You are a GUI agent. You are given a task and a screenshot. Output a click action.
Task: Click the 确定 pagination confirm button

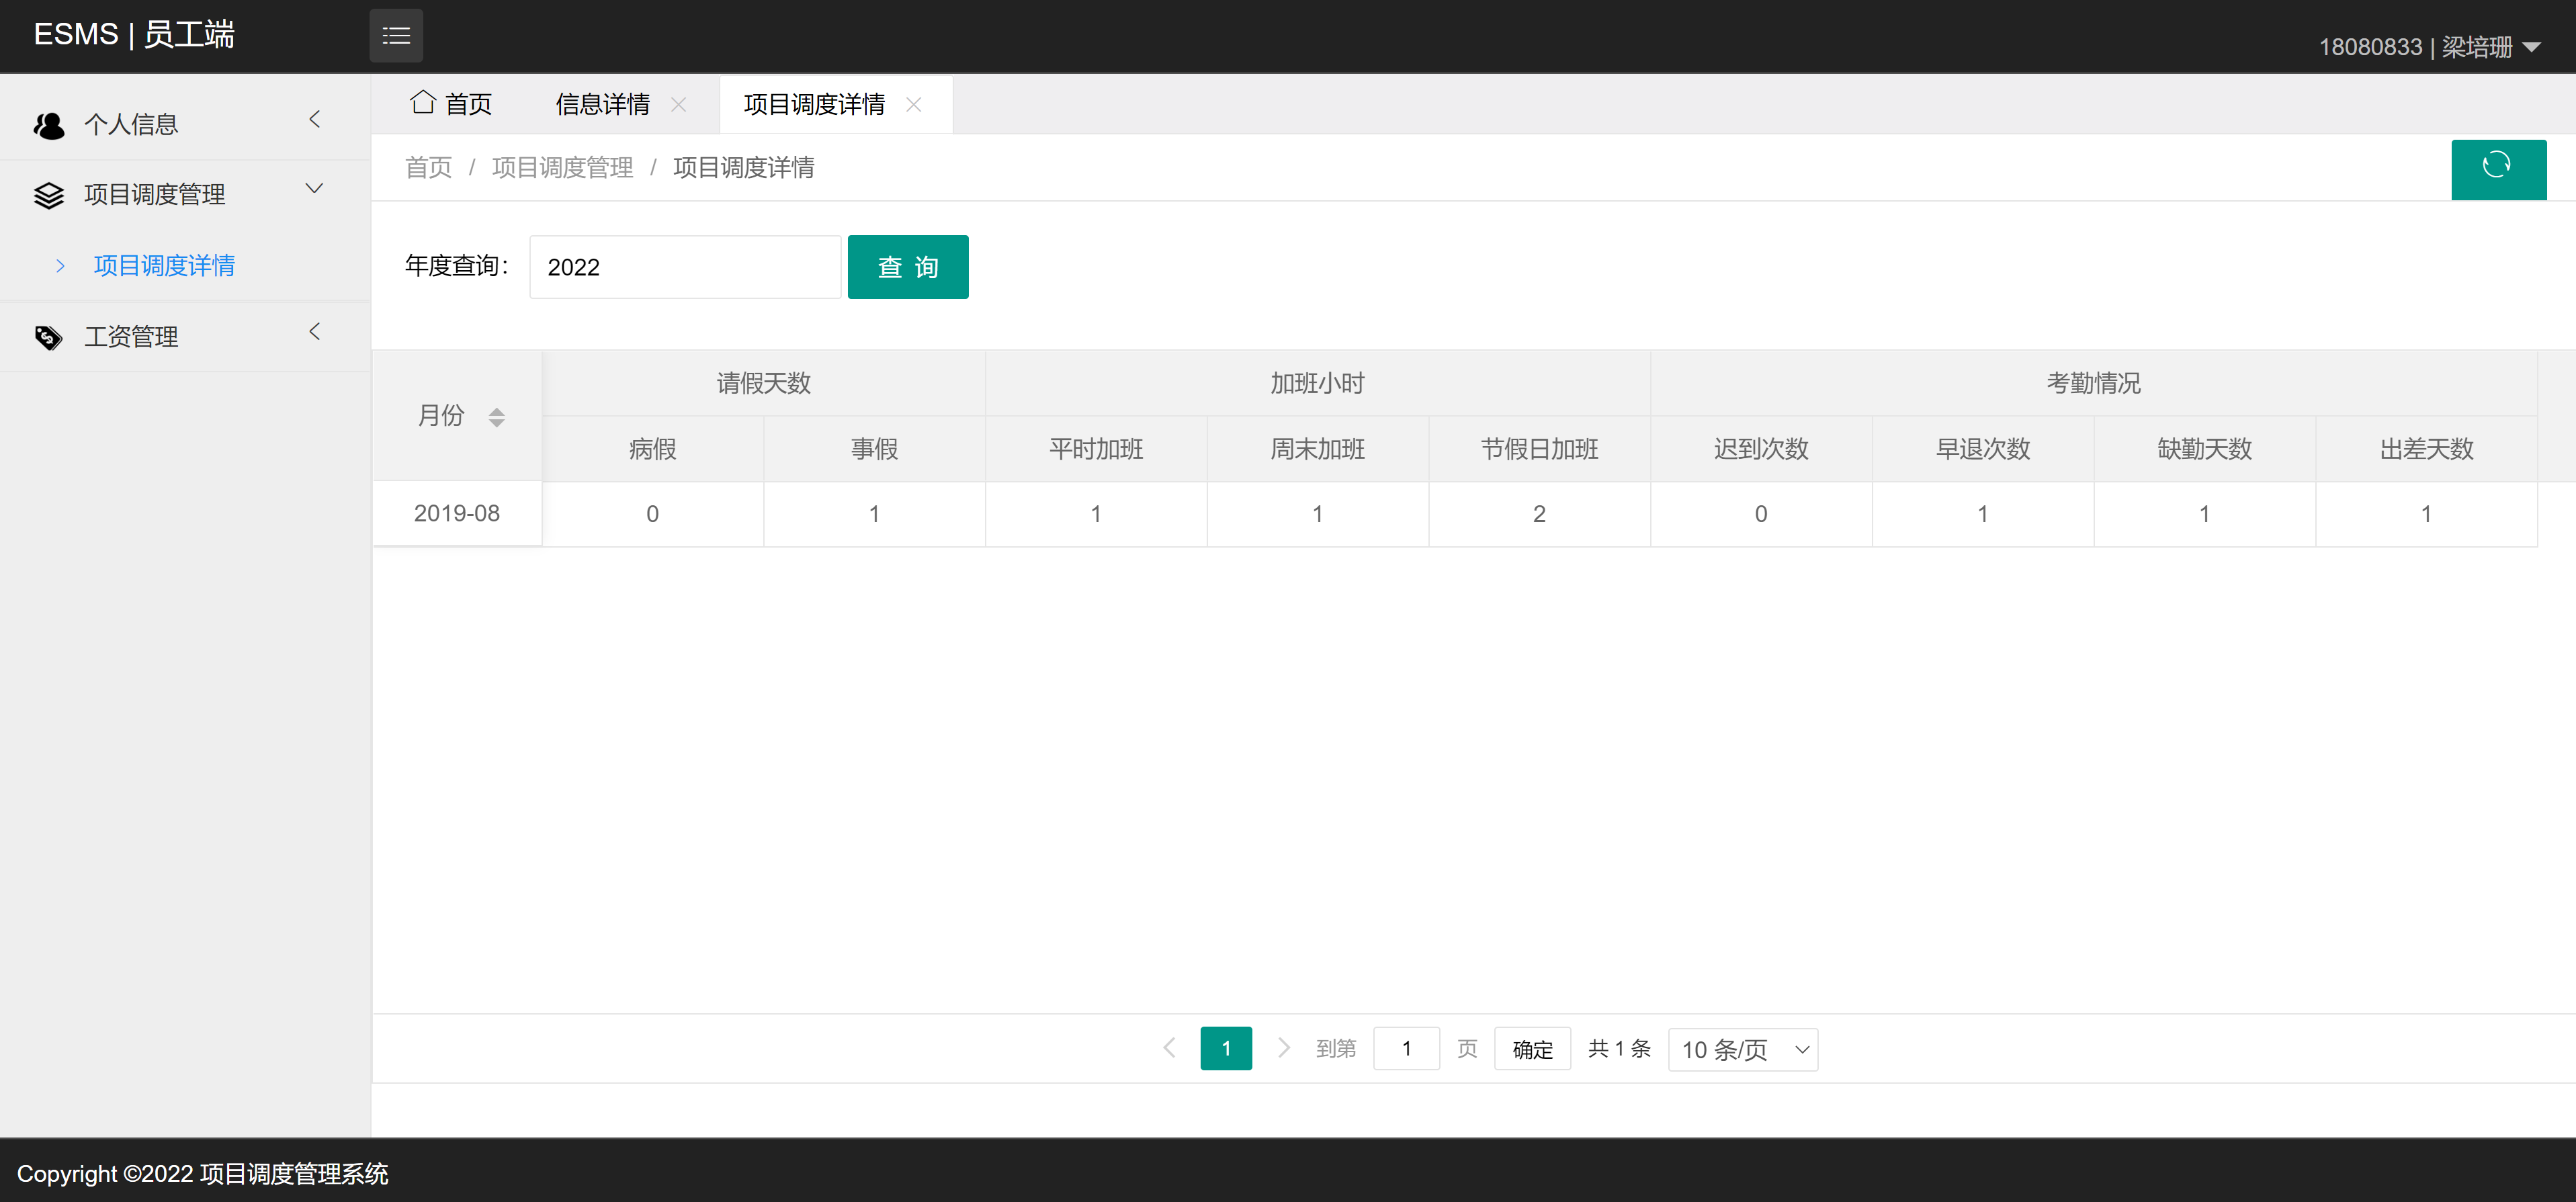pos(1532,1049)
